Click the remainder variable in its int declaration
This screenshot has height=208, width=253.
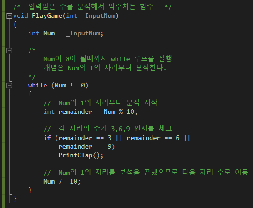point(76,112)
